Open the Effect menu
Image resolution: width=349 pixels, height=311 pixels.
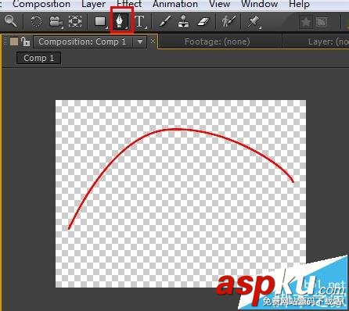click(129, 4)
